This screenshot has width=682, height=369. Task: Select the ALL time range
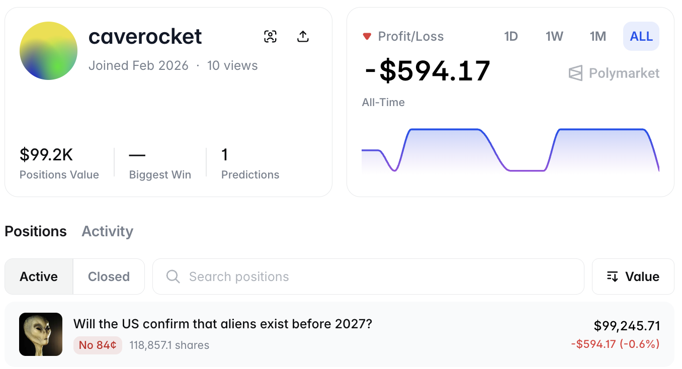coord(641,36)
